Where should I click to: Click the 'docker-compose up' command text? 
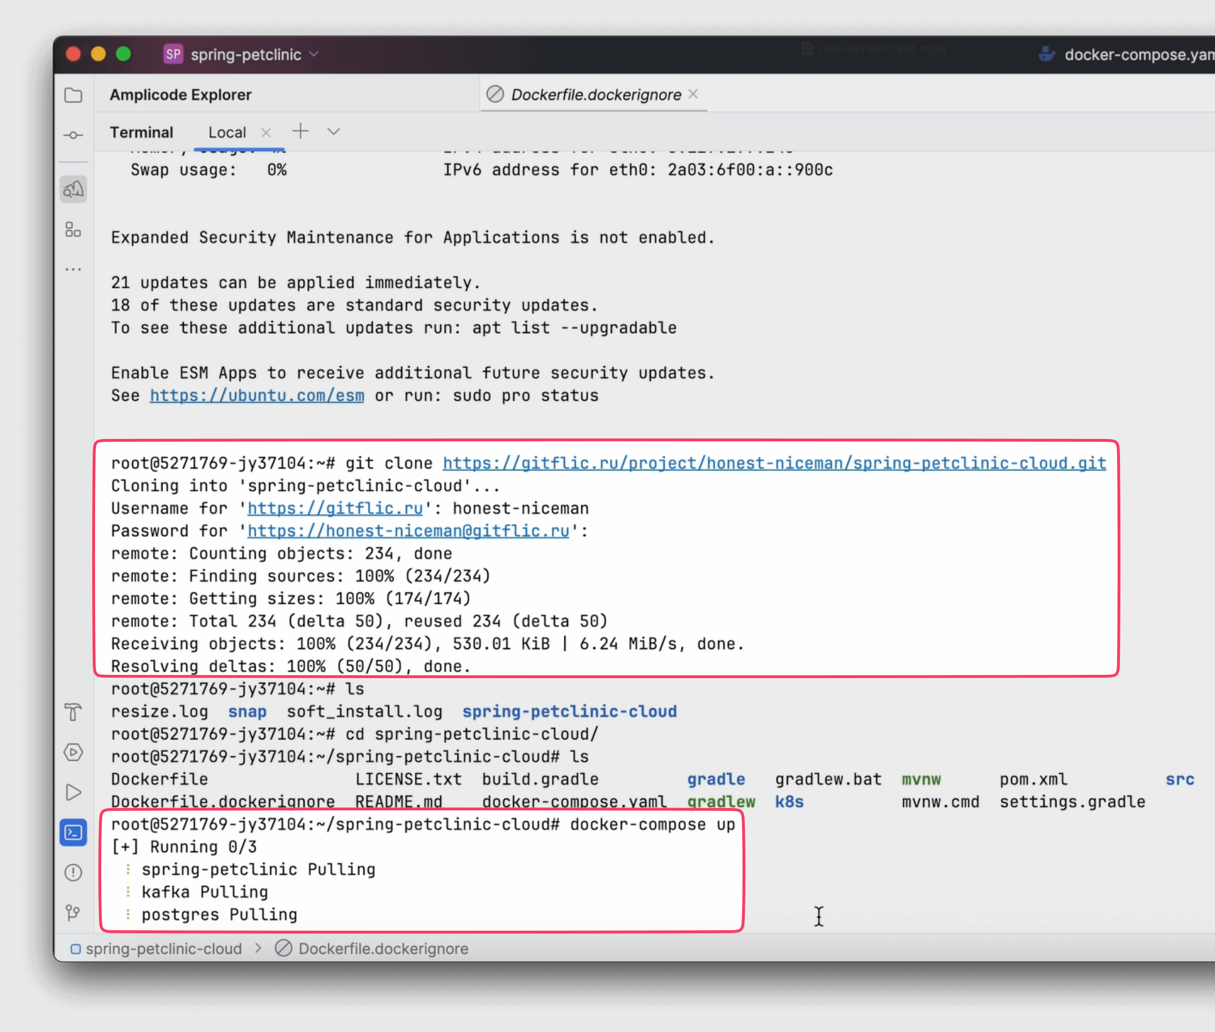[653, 824]
